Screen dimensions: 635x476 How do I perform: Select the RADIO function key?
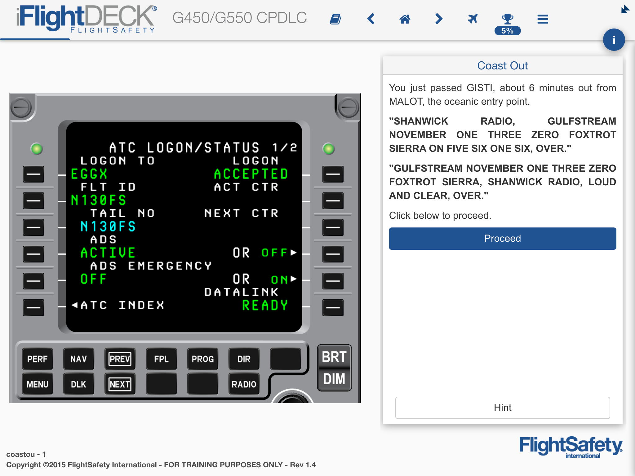click(x=244, y=384)
